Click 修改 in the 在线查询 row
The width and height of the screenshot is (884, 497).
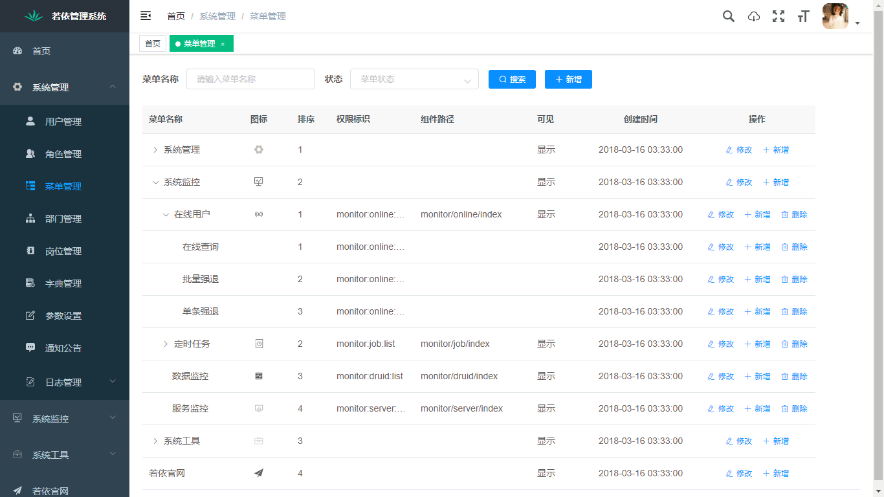pos(721,247)
